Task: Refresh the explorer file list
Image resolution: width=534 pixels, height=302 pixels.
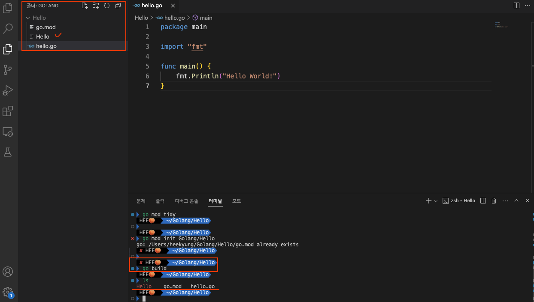Action: [x=107, y=6]
